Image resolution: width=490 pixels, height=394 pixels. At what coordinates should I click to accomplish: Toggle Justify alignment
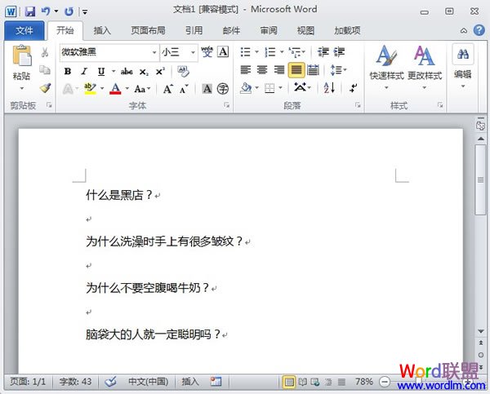(x=296, y=70)
